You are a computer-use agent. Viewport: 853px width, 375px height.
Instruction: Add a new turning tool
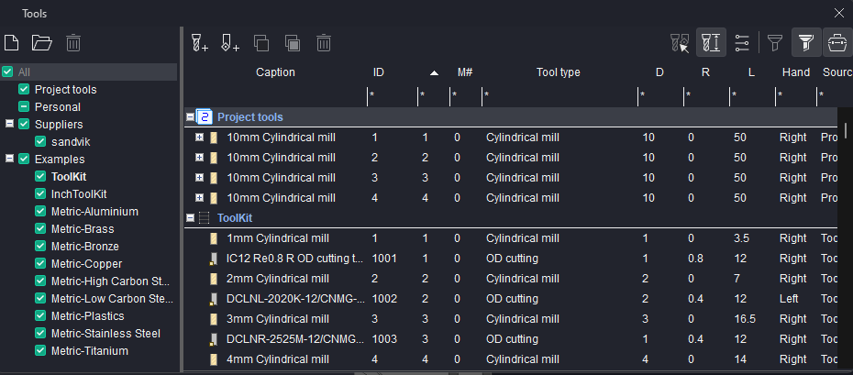pos(231,42)
